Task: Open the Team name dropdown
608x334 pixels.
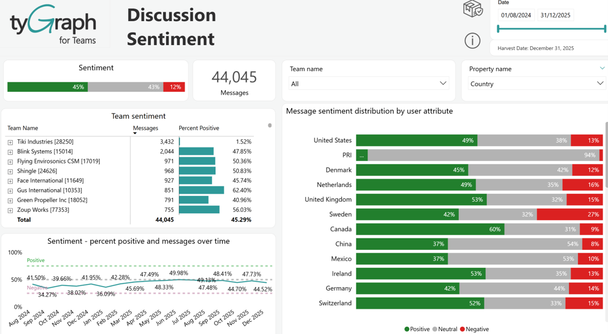Action: click(369, 83)
